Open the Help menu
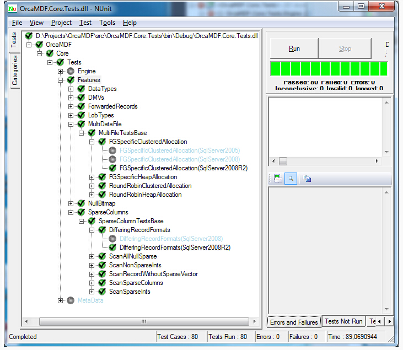This screenshot has width=403, height=350. click(x=130, y=23)
